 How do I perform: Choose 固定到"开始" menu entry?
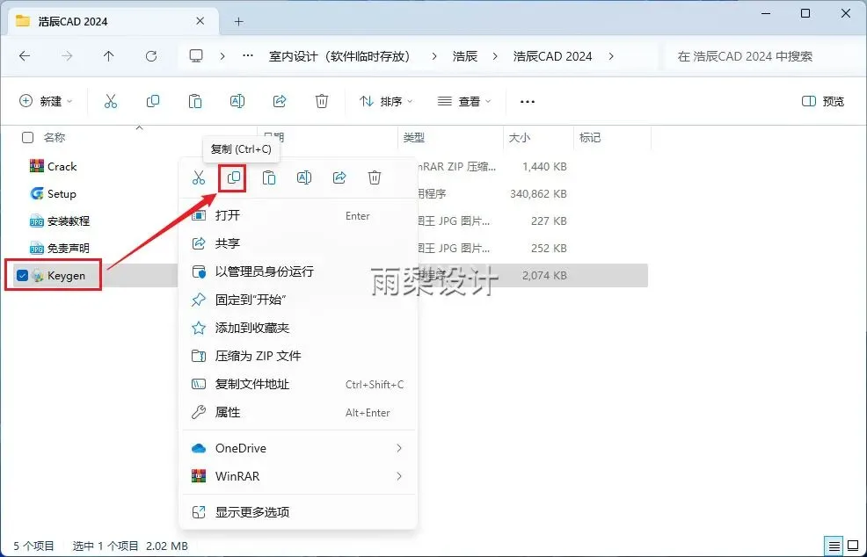click(x=299, y=300)
